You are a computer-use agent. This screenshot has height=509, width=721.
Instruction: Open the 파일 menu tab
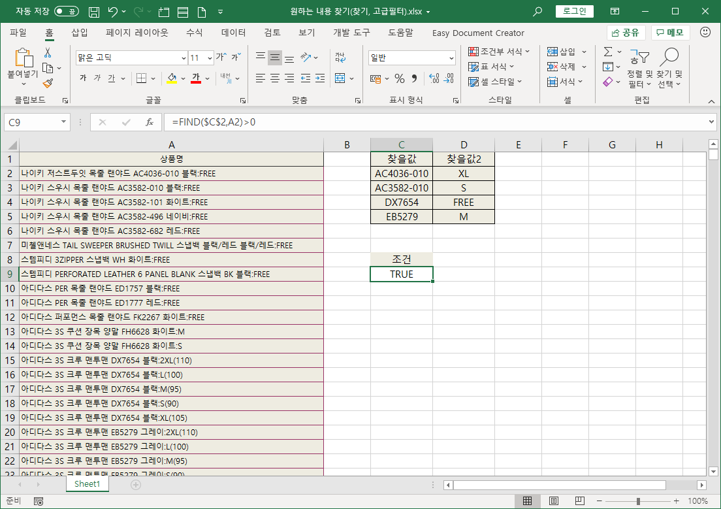tap(18, 33)
